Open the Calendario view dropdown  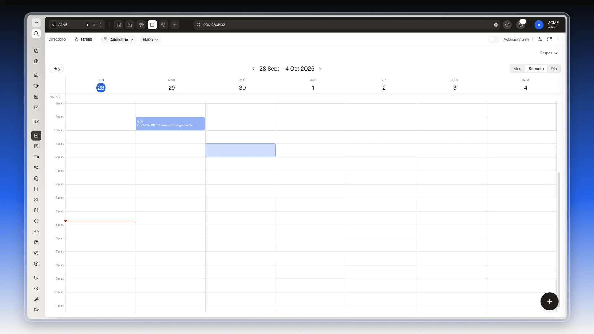point(118,39)
